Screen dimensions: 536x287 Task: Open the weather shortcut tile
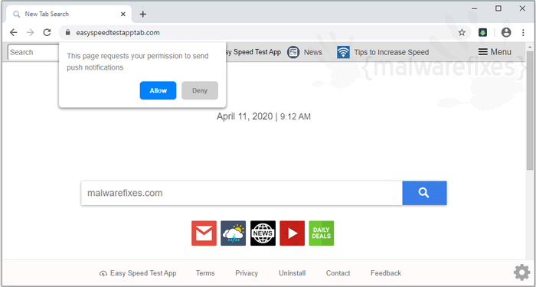click(x=233, y=233)
